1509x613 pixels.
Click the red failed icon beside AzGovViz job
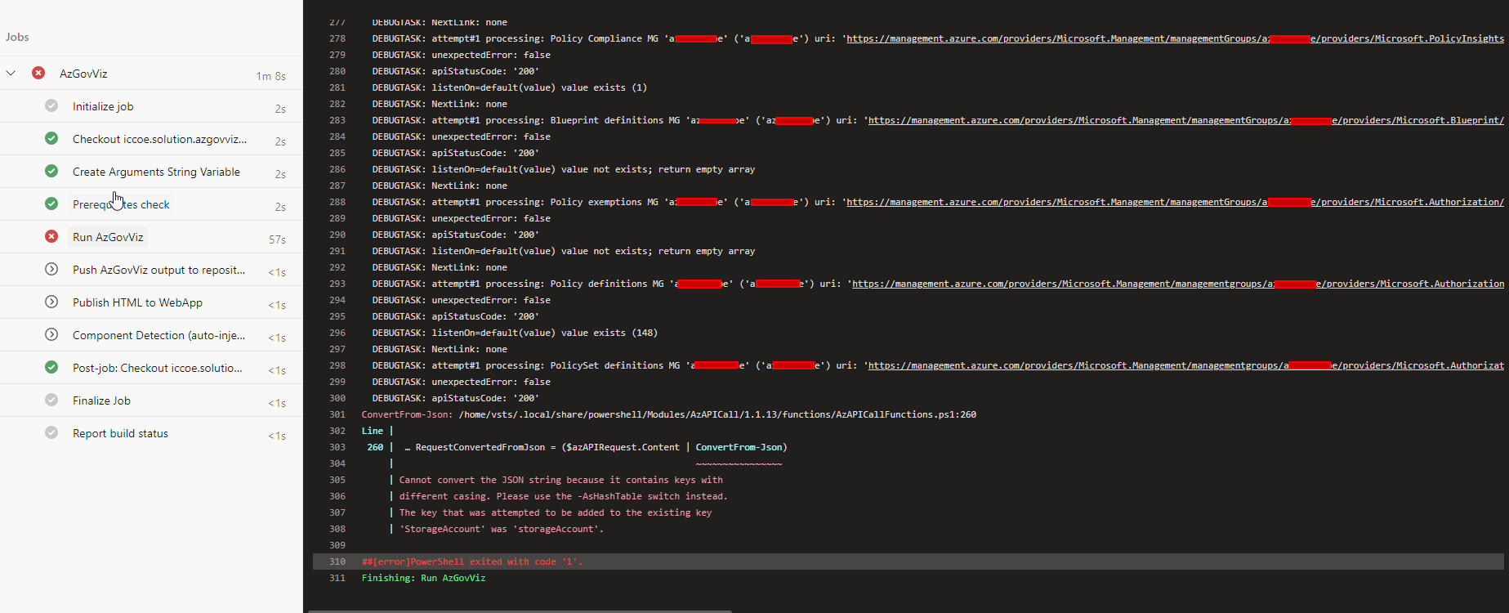coord(38,73)
